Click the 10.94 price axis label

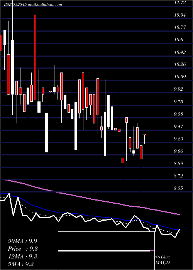click(x=180, y=15)
